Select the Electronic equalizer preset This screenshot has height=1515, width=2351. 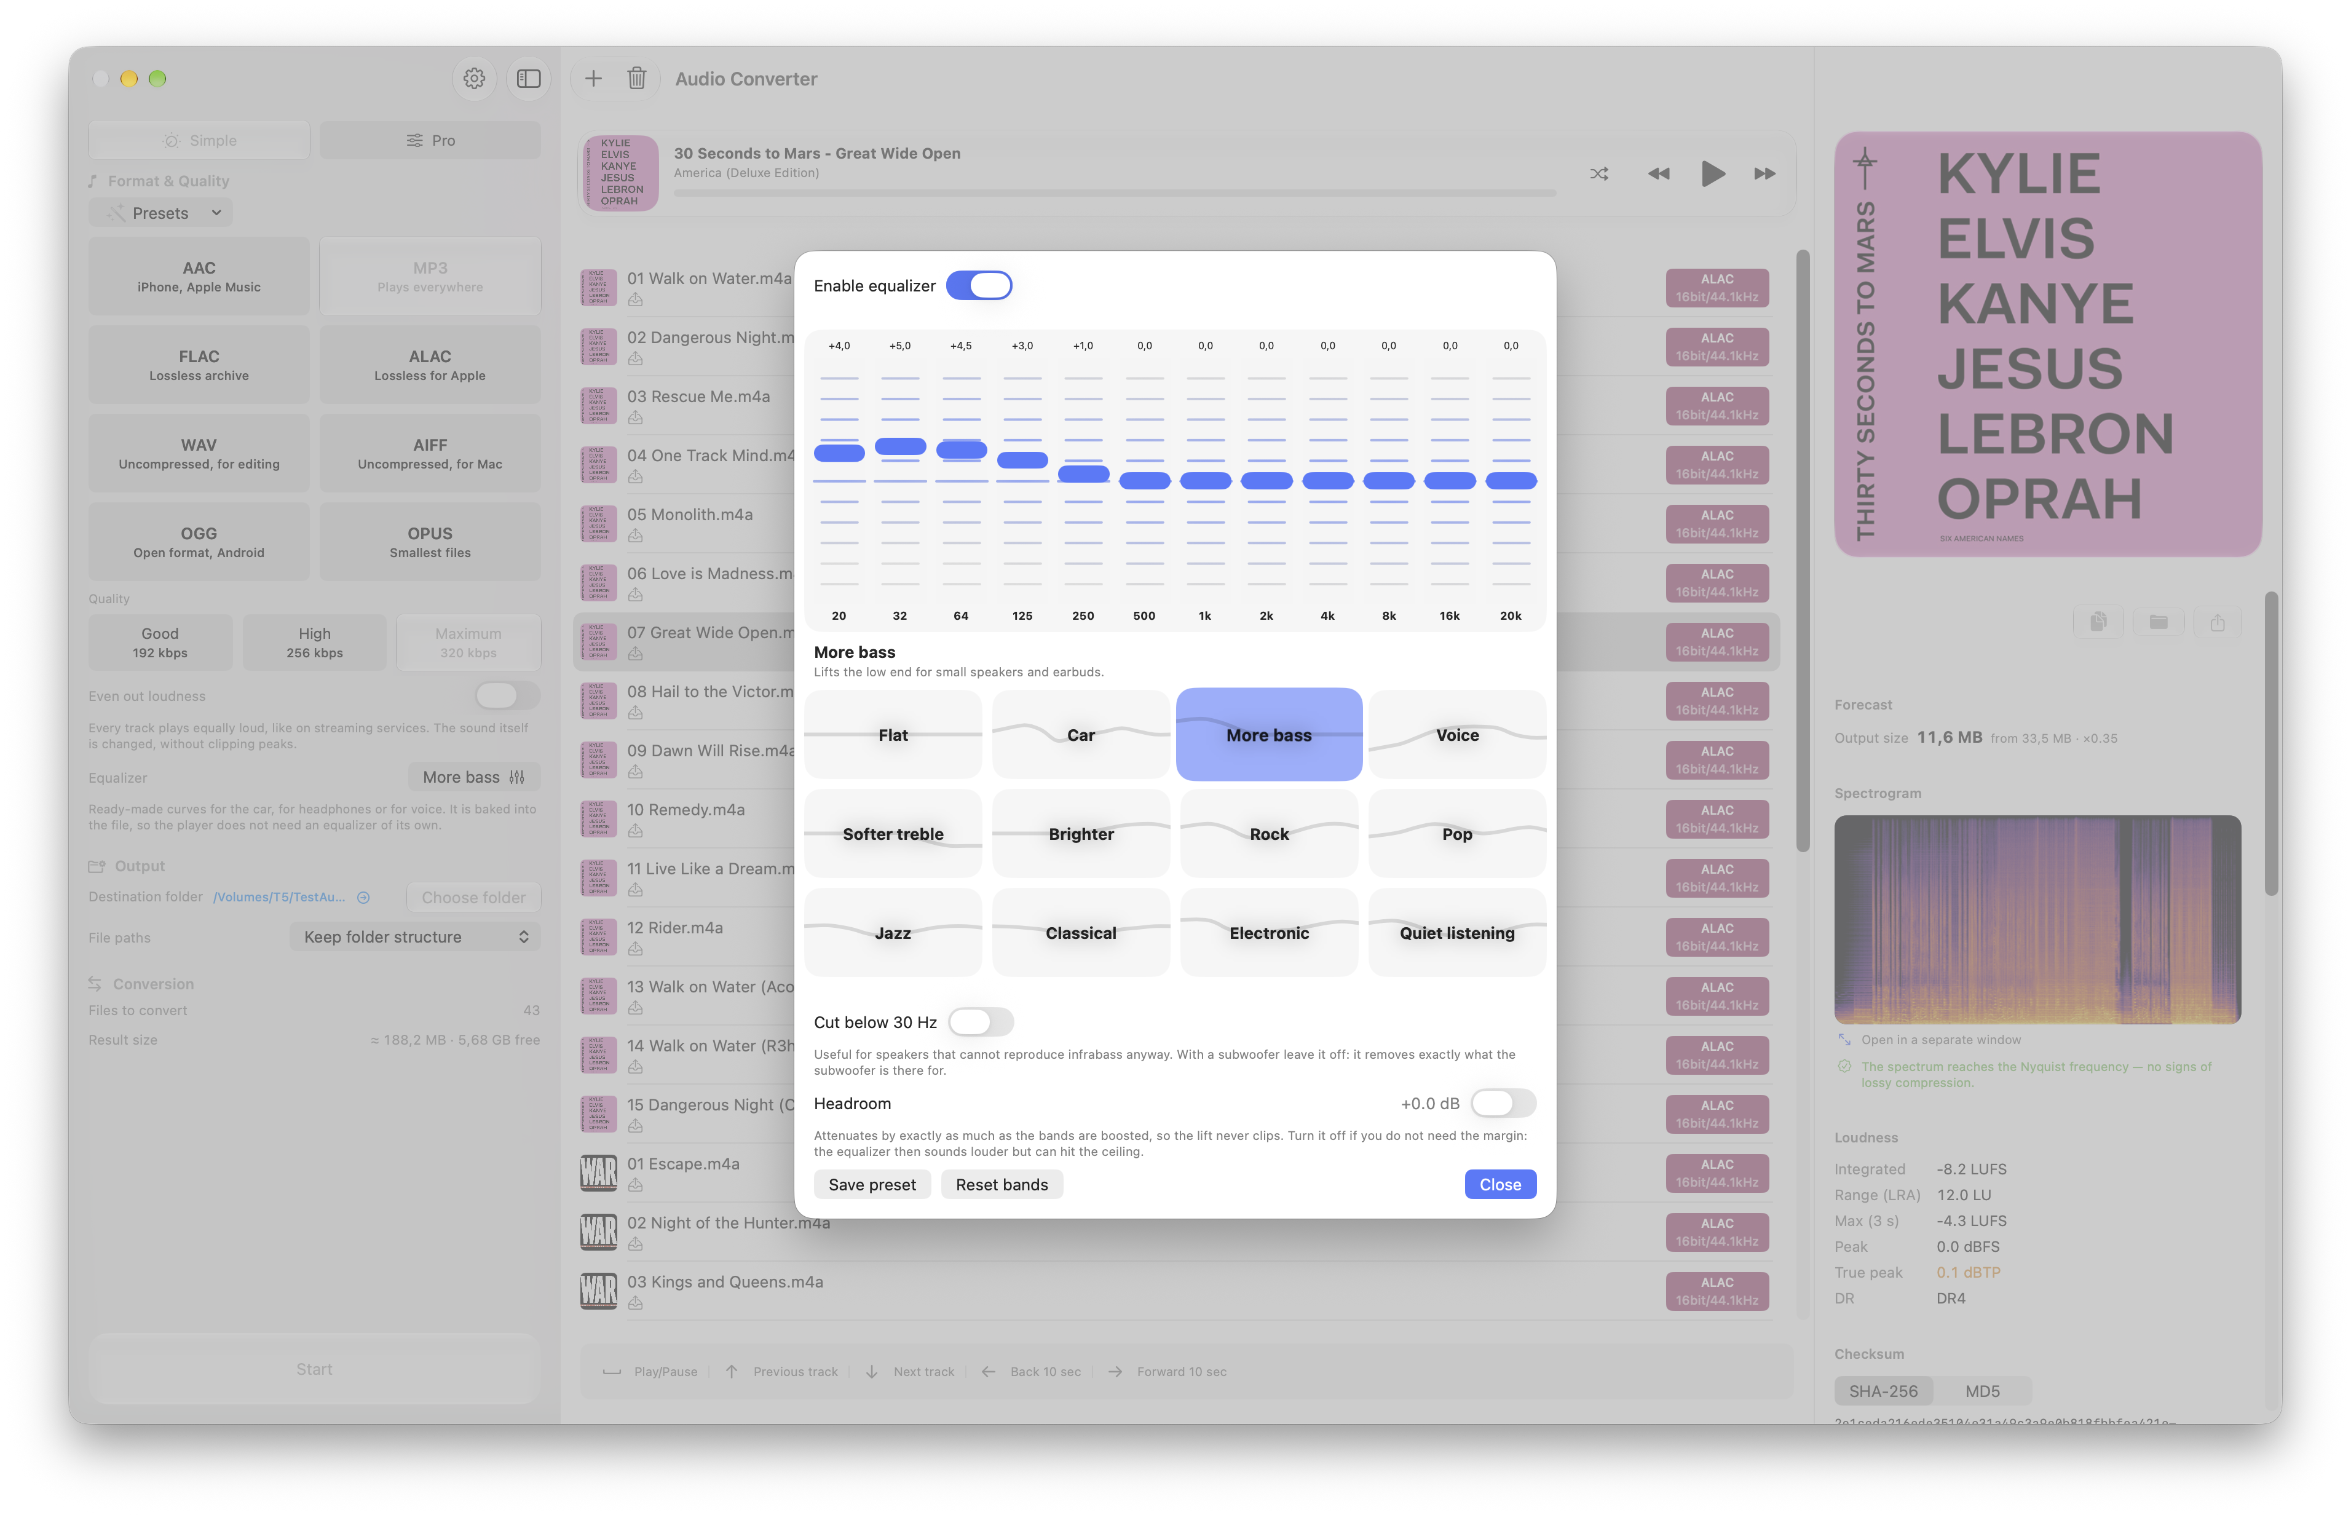pyautogui.click(x=1269, y=933)
